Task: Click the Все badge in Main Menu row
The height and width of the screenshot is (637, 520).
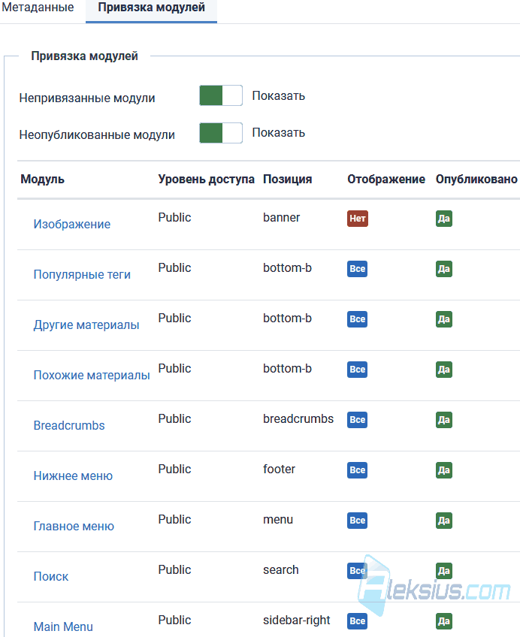Action: click(x=358, y=621)
